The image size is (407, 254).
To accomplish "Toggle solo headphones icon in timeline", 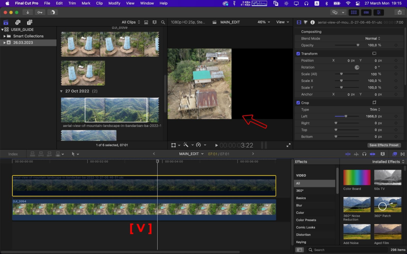I will point(364,154).
